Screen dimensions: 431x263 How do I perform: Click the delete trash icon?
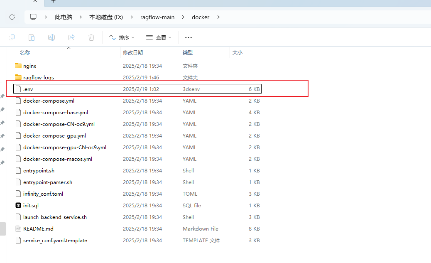(91, 37)
